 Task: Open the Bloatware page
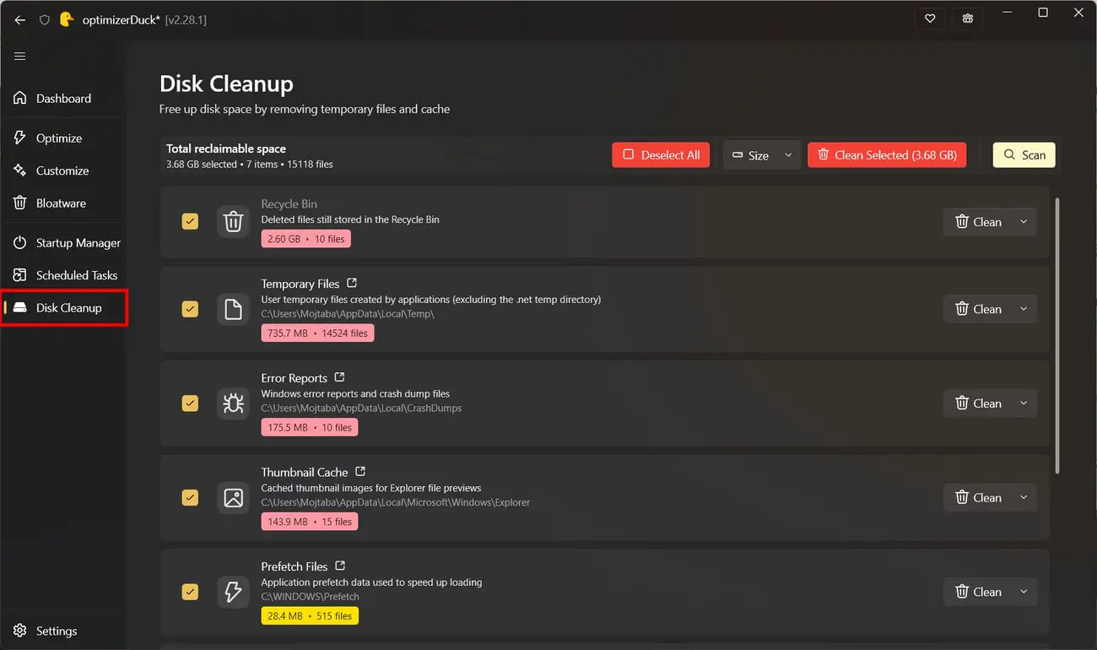(x=64, y=203)
